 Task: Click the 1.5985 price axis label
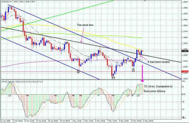click(x=185, y=8)
